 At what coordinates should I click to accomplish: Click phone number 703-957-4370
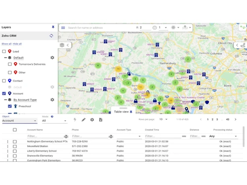point(80,151)
